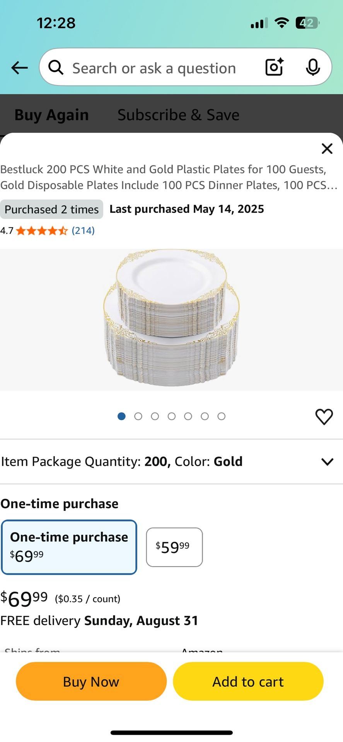343x742 pixels.
Task: Add item to wishlist with heart icon
Action: tap(324, 417)
